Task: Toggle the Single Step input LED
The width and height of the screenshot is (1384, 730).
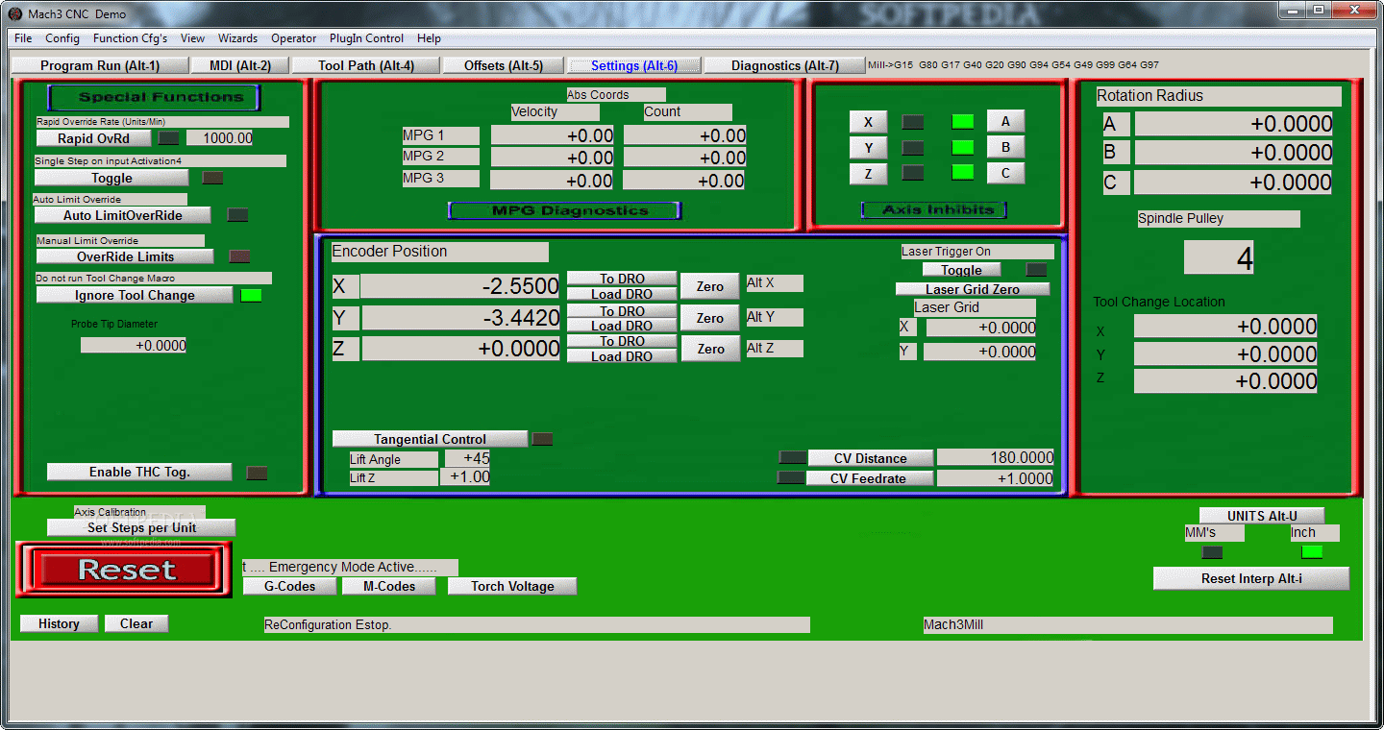Action: coord(212,178)
